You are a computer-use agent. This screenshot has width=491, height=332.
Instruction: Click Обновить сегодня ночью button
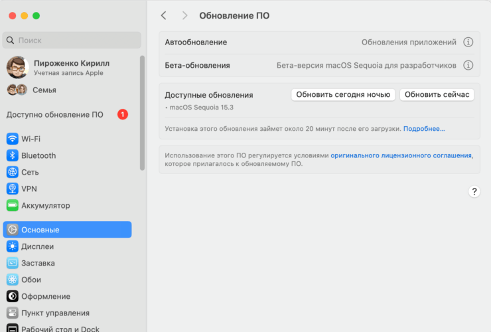343,95
